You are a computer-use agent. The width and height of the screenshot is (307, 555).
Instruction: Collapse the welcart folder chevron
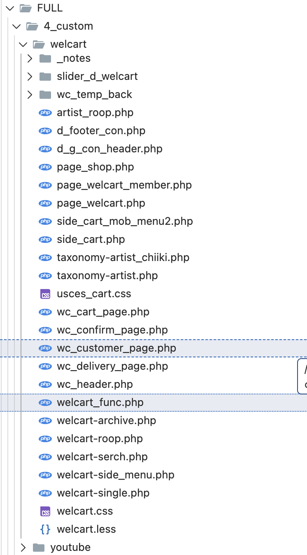point(23,44)
